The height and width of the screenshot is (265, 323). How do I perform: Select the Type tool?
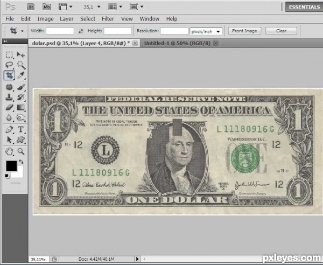[21, 129]
